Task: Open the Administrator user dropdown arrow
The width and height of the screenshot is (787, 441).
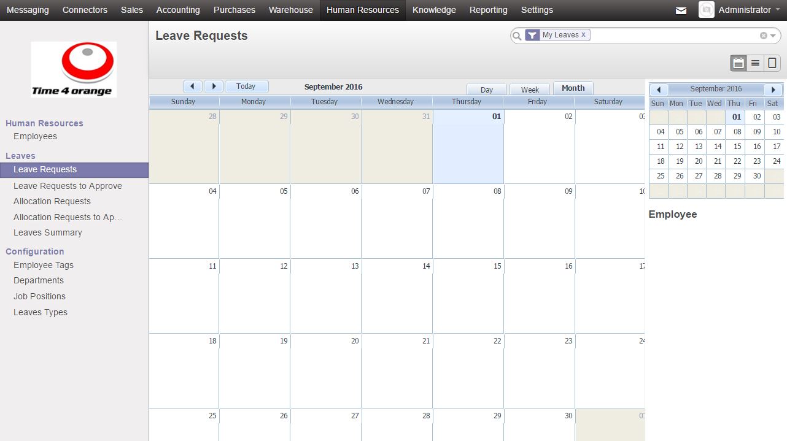Action: click(x=778, y=10)
